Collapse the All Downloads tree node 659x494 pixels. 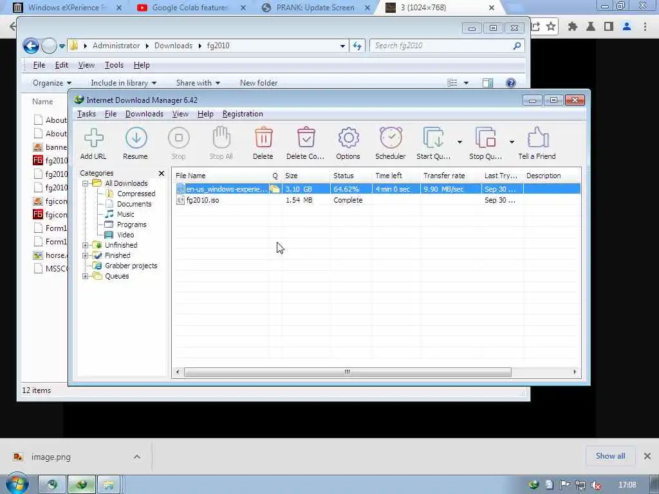86,183
